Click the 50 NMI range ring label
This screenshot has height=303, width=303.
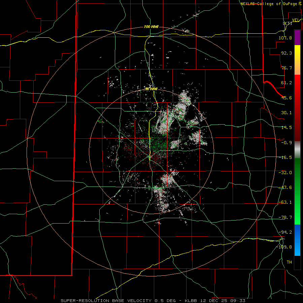click(151, 89)
